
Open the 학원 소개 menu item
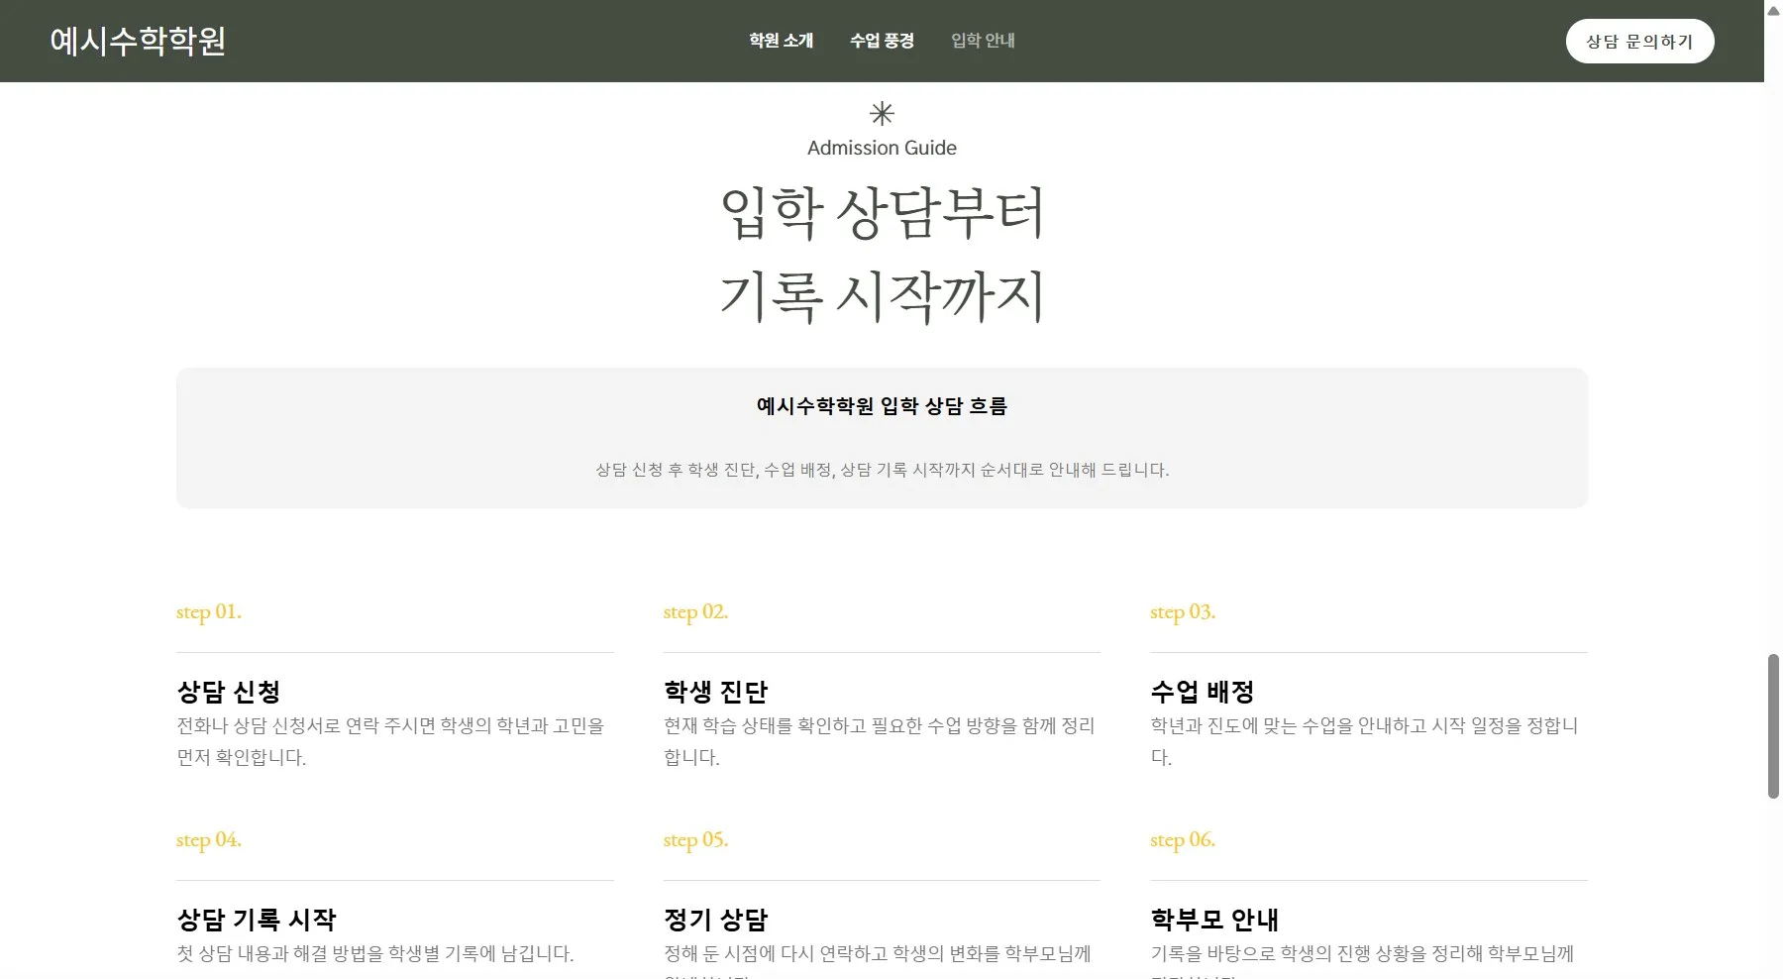(x=781, y=41)
